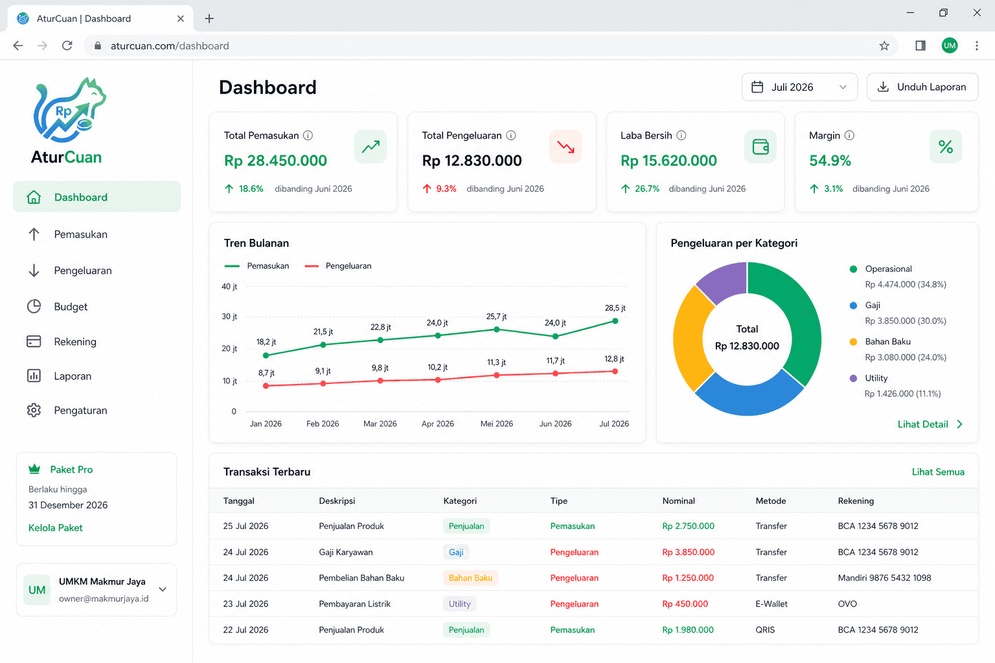Click the blue Gaji legend dot

click(x=853, y=305)
